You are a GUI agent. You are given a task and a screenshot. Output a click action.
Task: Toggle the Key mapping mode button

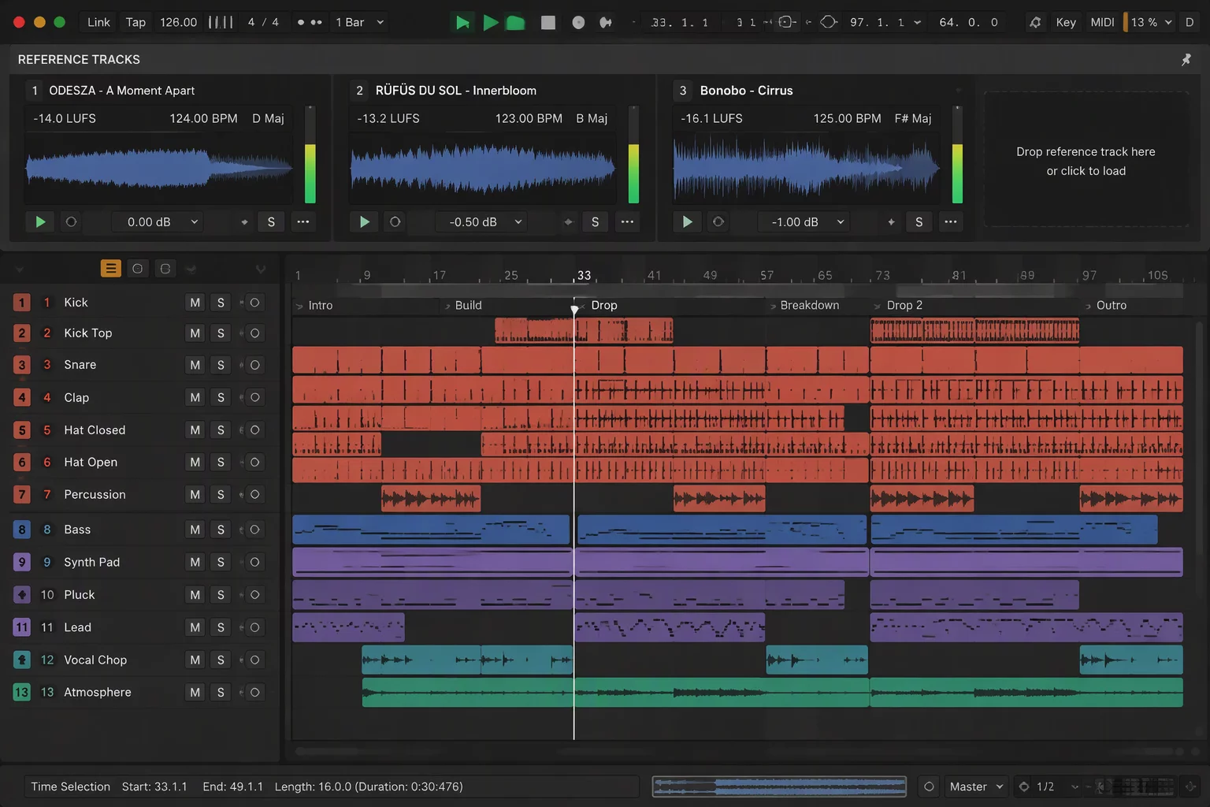coord(1066,22)
